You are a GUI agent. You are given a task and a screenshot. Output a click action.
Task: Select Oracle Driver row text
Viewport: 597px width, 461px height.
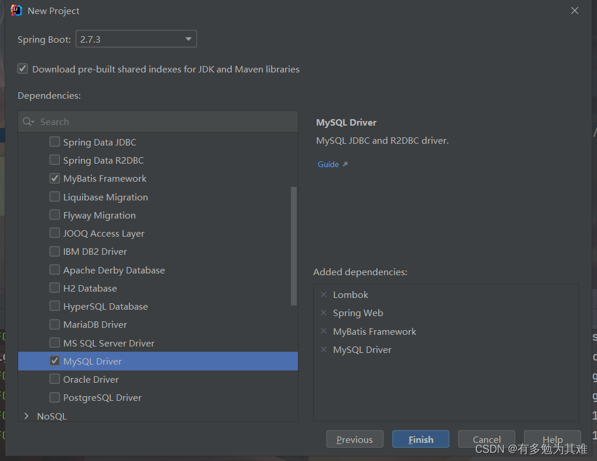coord(91,379)
